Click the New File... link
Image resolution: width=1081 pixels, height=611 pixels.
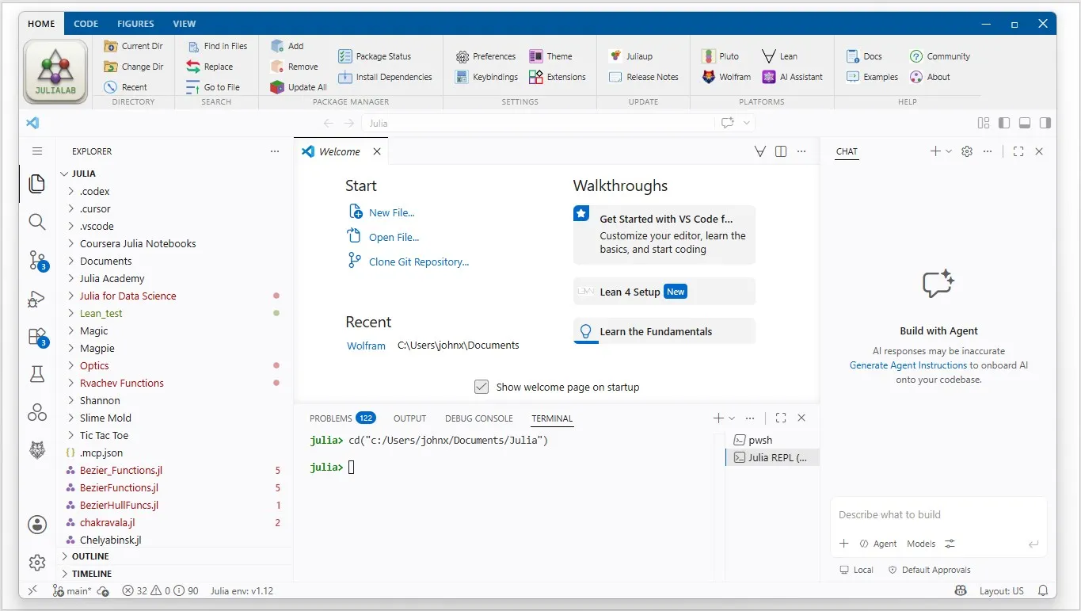tap(392, 212)
